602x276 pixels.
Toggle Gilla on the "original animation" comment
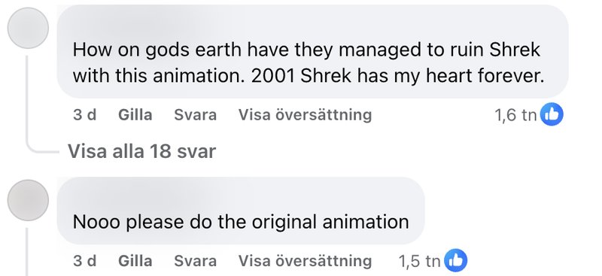point(135,261)
